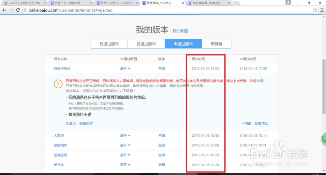Open the 阿倍仲麻吕 entry link

pos(62,69)
